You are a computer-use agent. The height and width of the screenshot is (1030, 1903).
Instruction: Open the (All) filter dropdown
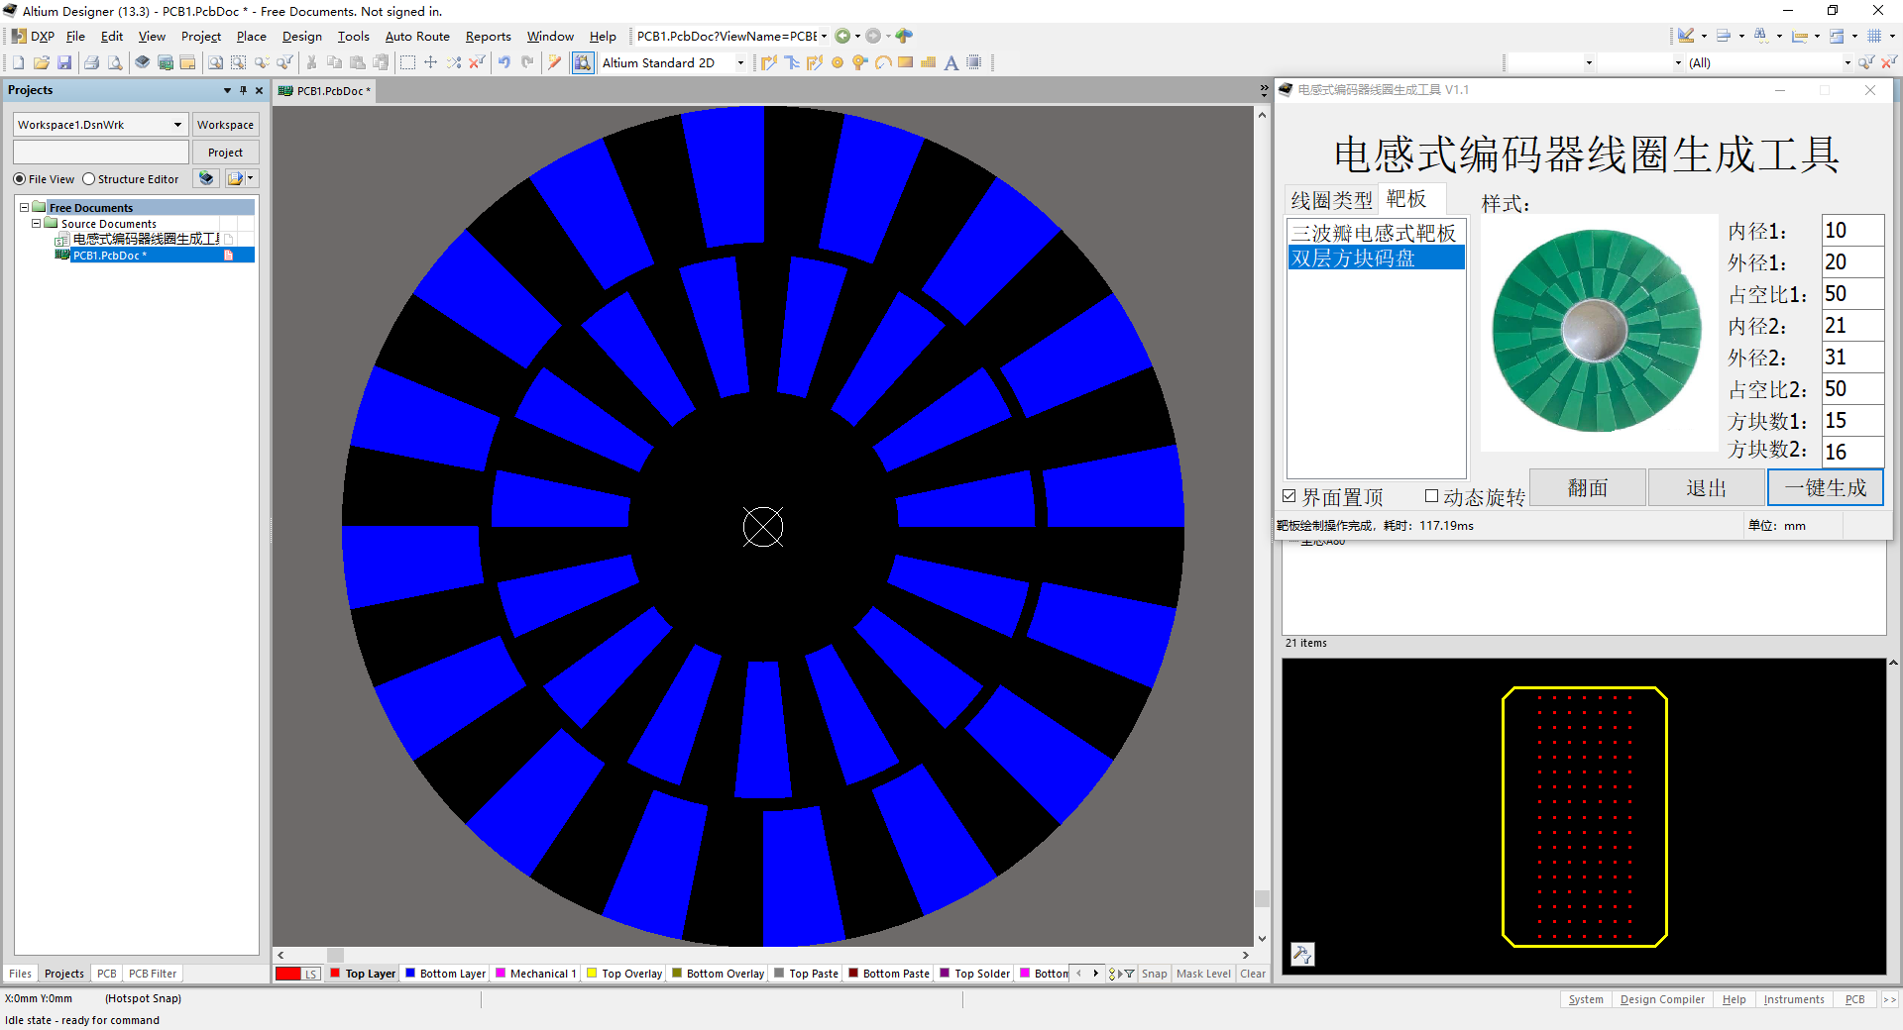[x=1847, y=62]
